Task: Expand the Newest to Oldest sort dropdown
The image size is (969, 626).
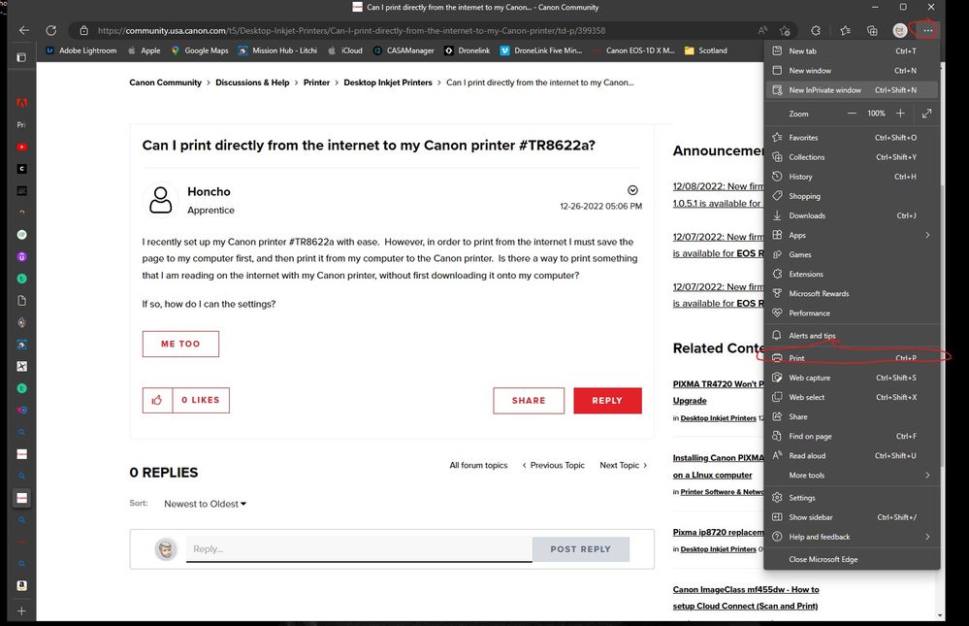Action: tap(205, 504)
